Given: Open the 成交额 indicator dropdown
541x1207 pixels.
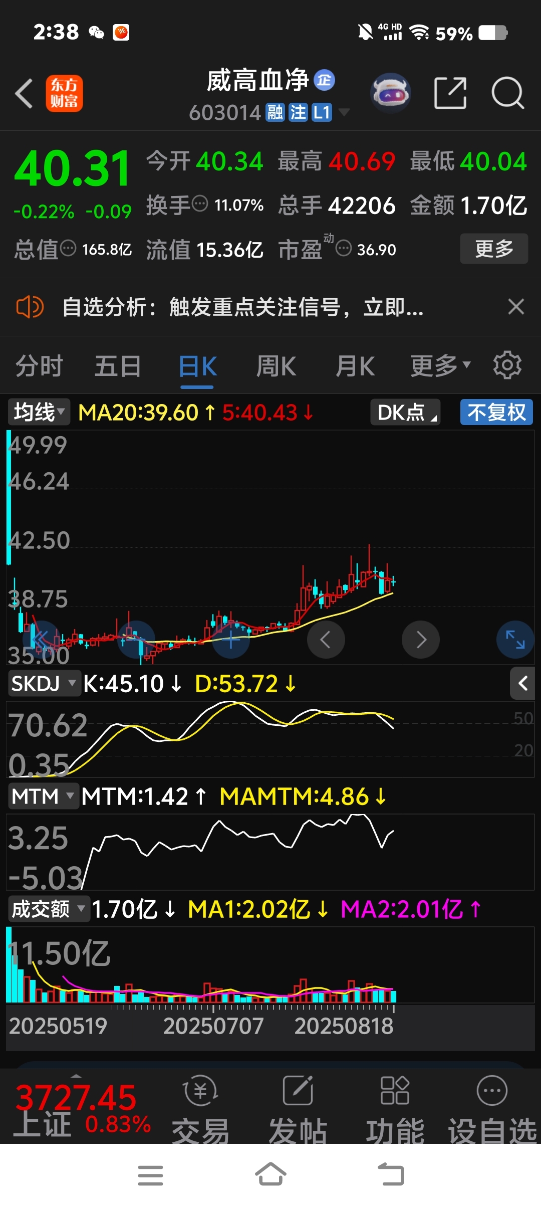Looking at the screenshot, I should coord(49,909).
